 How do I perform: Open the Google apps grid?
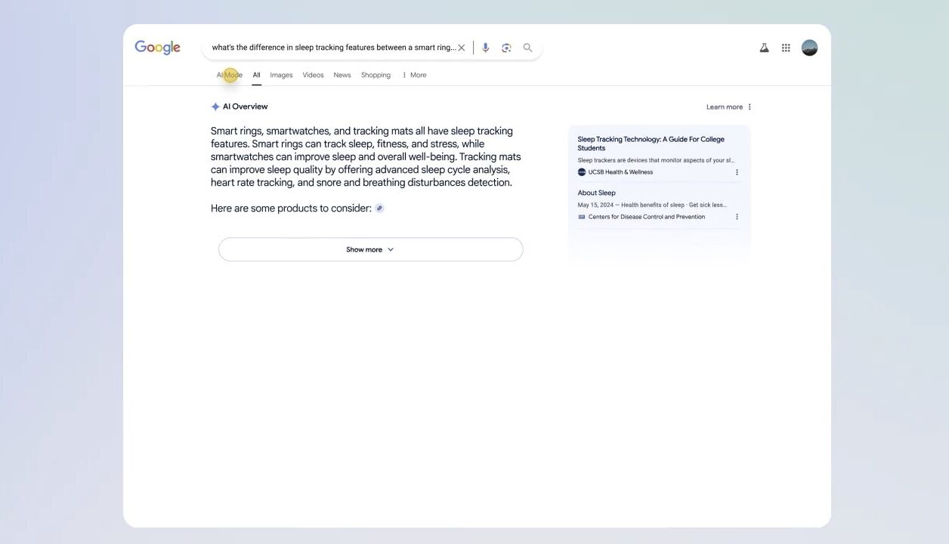[786, 48]
